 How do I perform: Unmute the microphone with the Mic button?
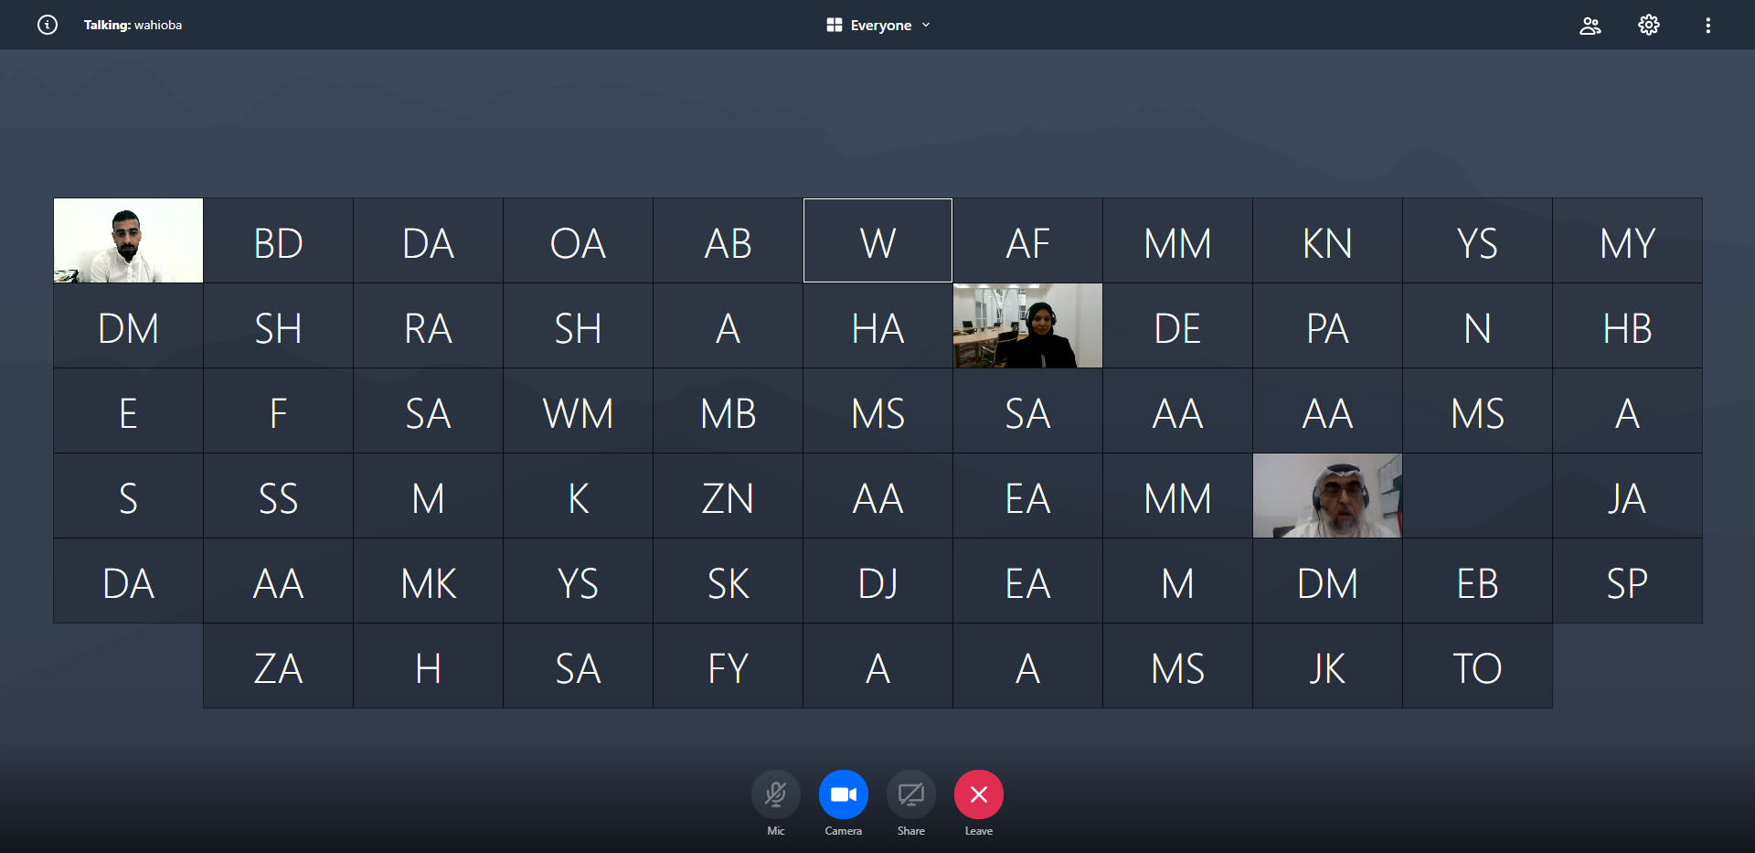point(775,794)
